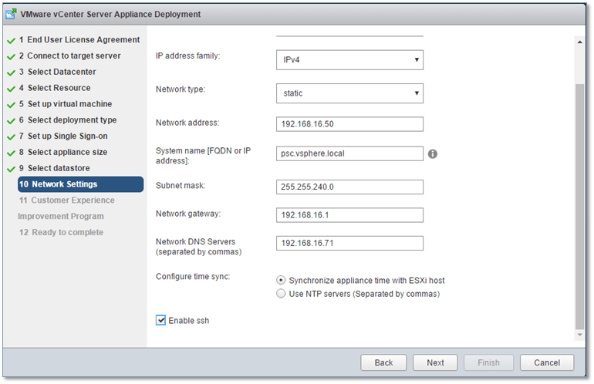Image resolution: width=594 pixels, height=384 pixels.
Task: Click the Next button
Action: coord(435,362)
